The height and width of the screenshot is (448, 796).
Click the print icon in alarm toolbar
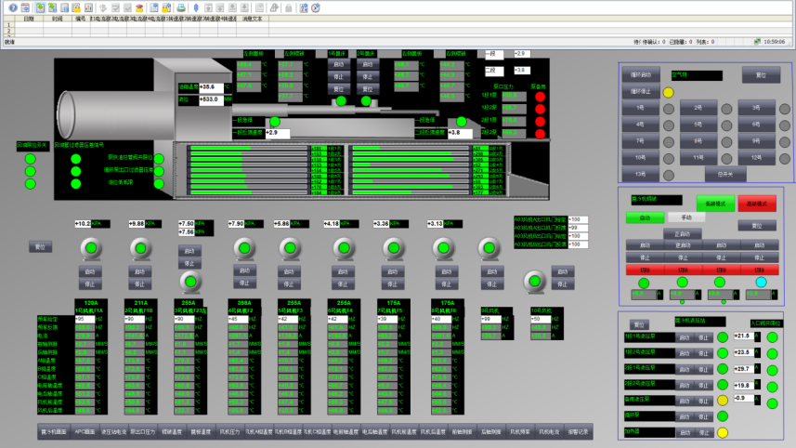[x=181, y=7]
